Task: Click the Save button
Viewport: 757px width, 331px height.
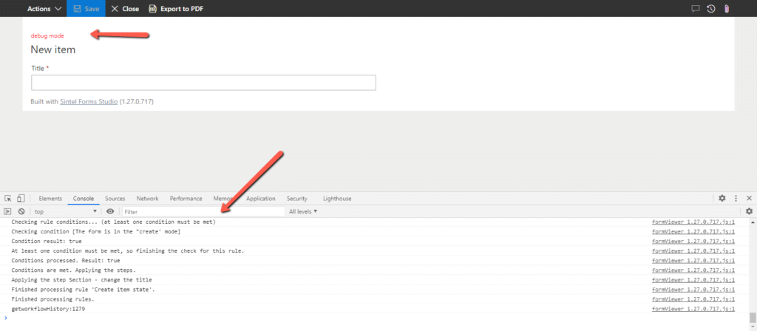Action: pos(86,9)
